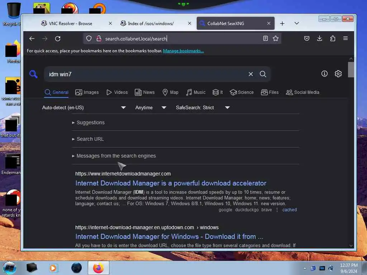Open the extensions puzzle icon

[x=333, y=38]
